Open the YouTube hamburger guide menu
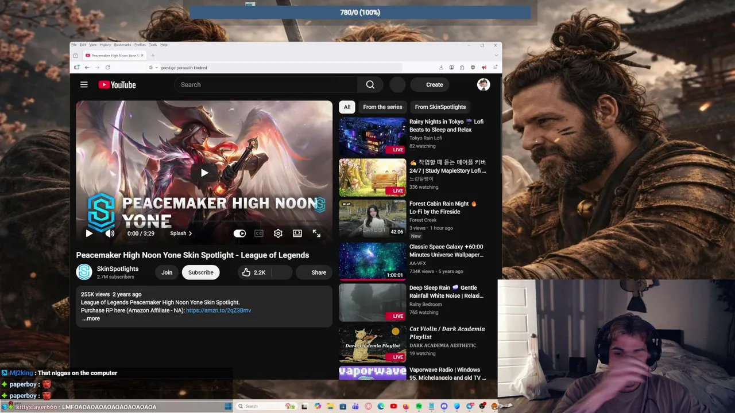Viewport: 735px width, 413px height. coord(84,85)
